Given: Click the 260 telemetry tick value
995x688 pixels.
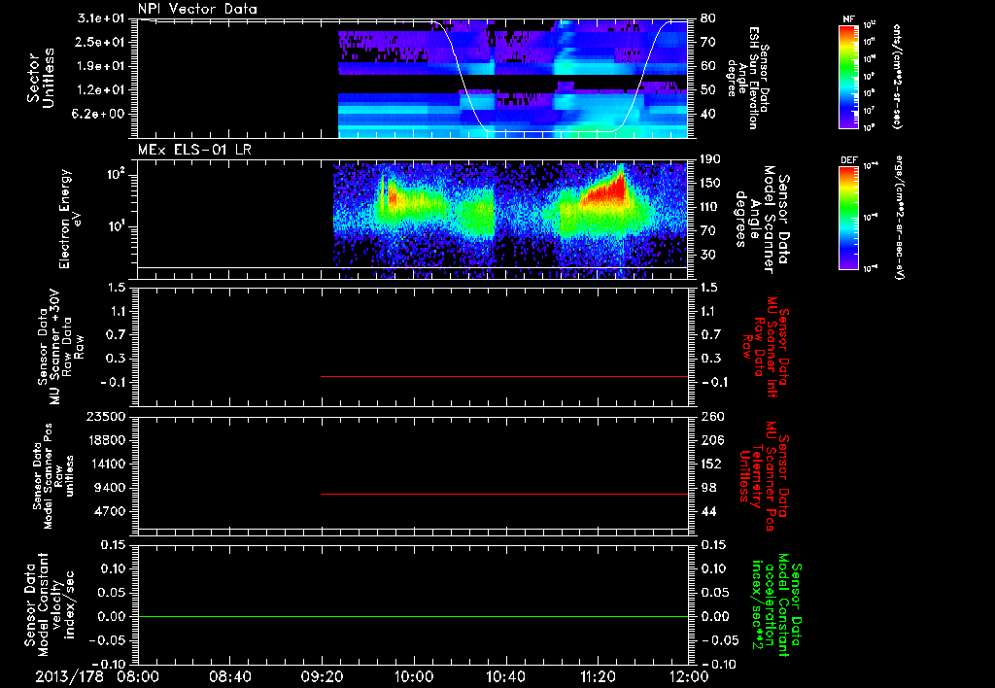Looking at the screenshot, I should (x=712, y=416).
